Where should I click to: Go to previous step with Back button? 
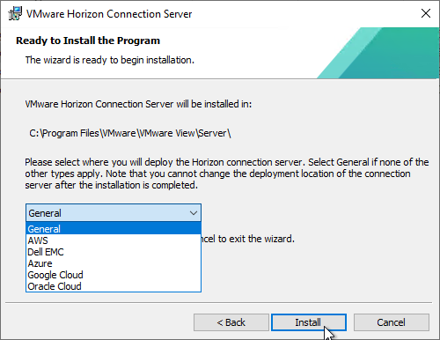tap(231, 322)
